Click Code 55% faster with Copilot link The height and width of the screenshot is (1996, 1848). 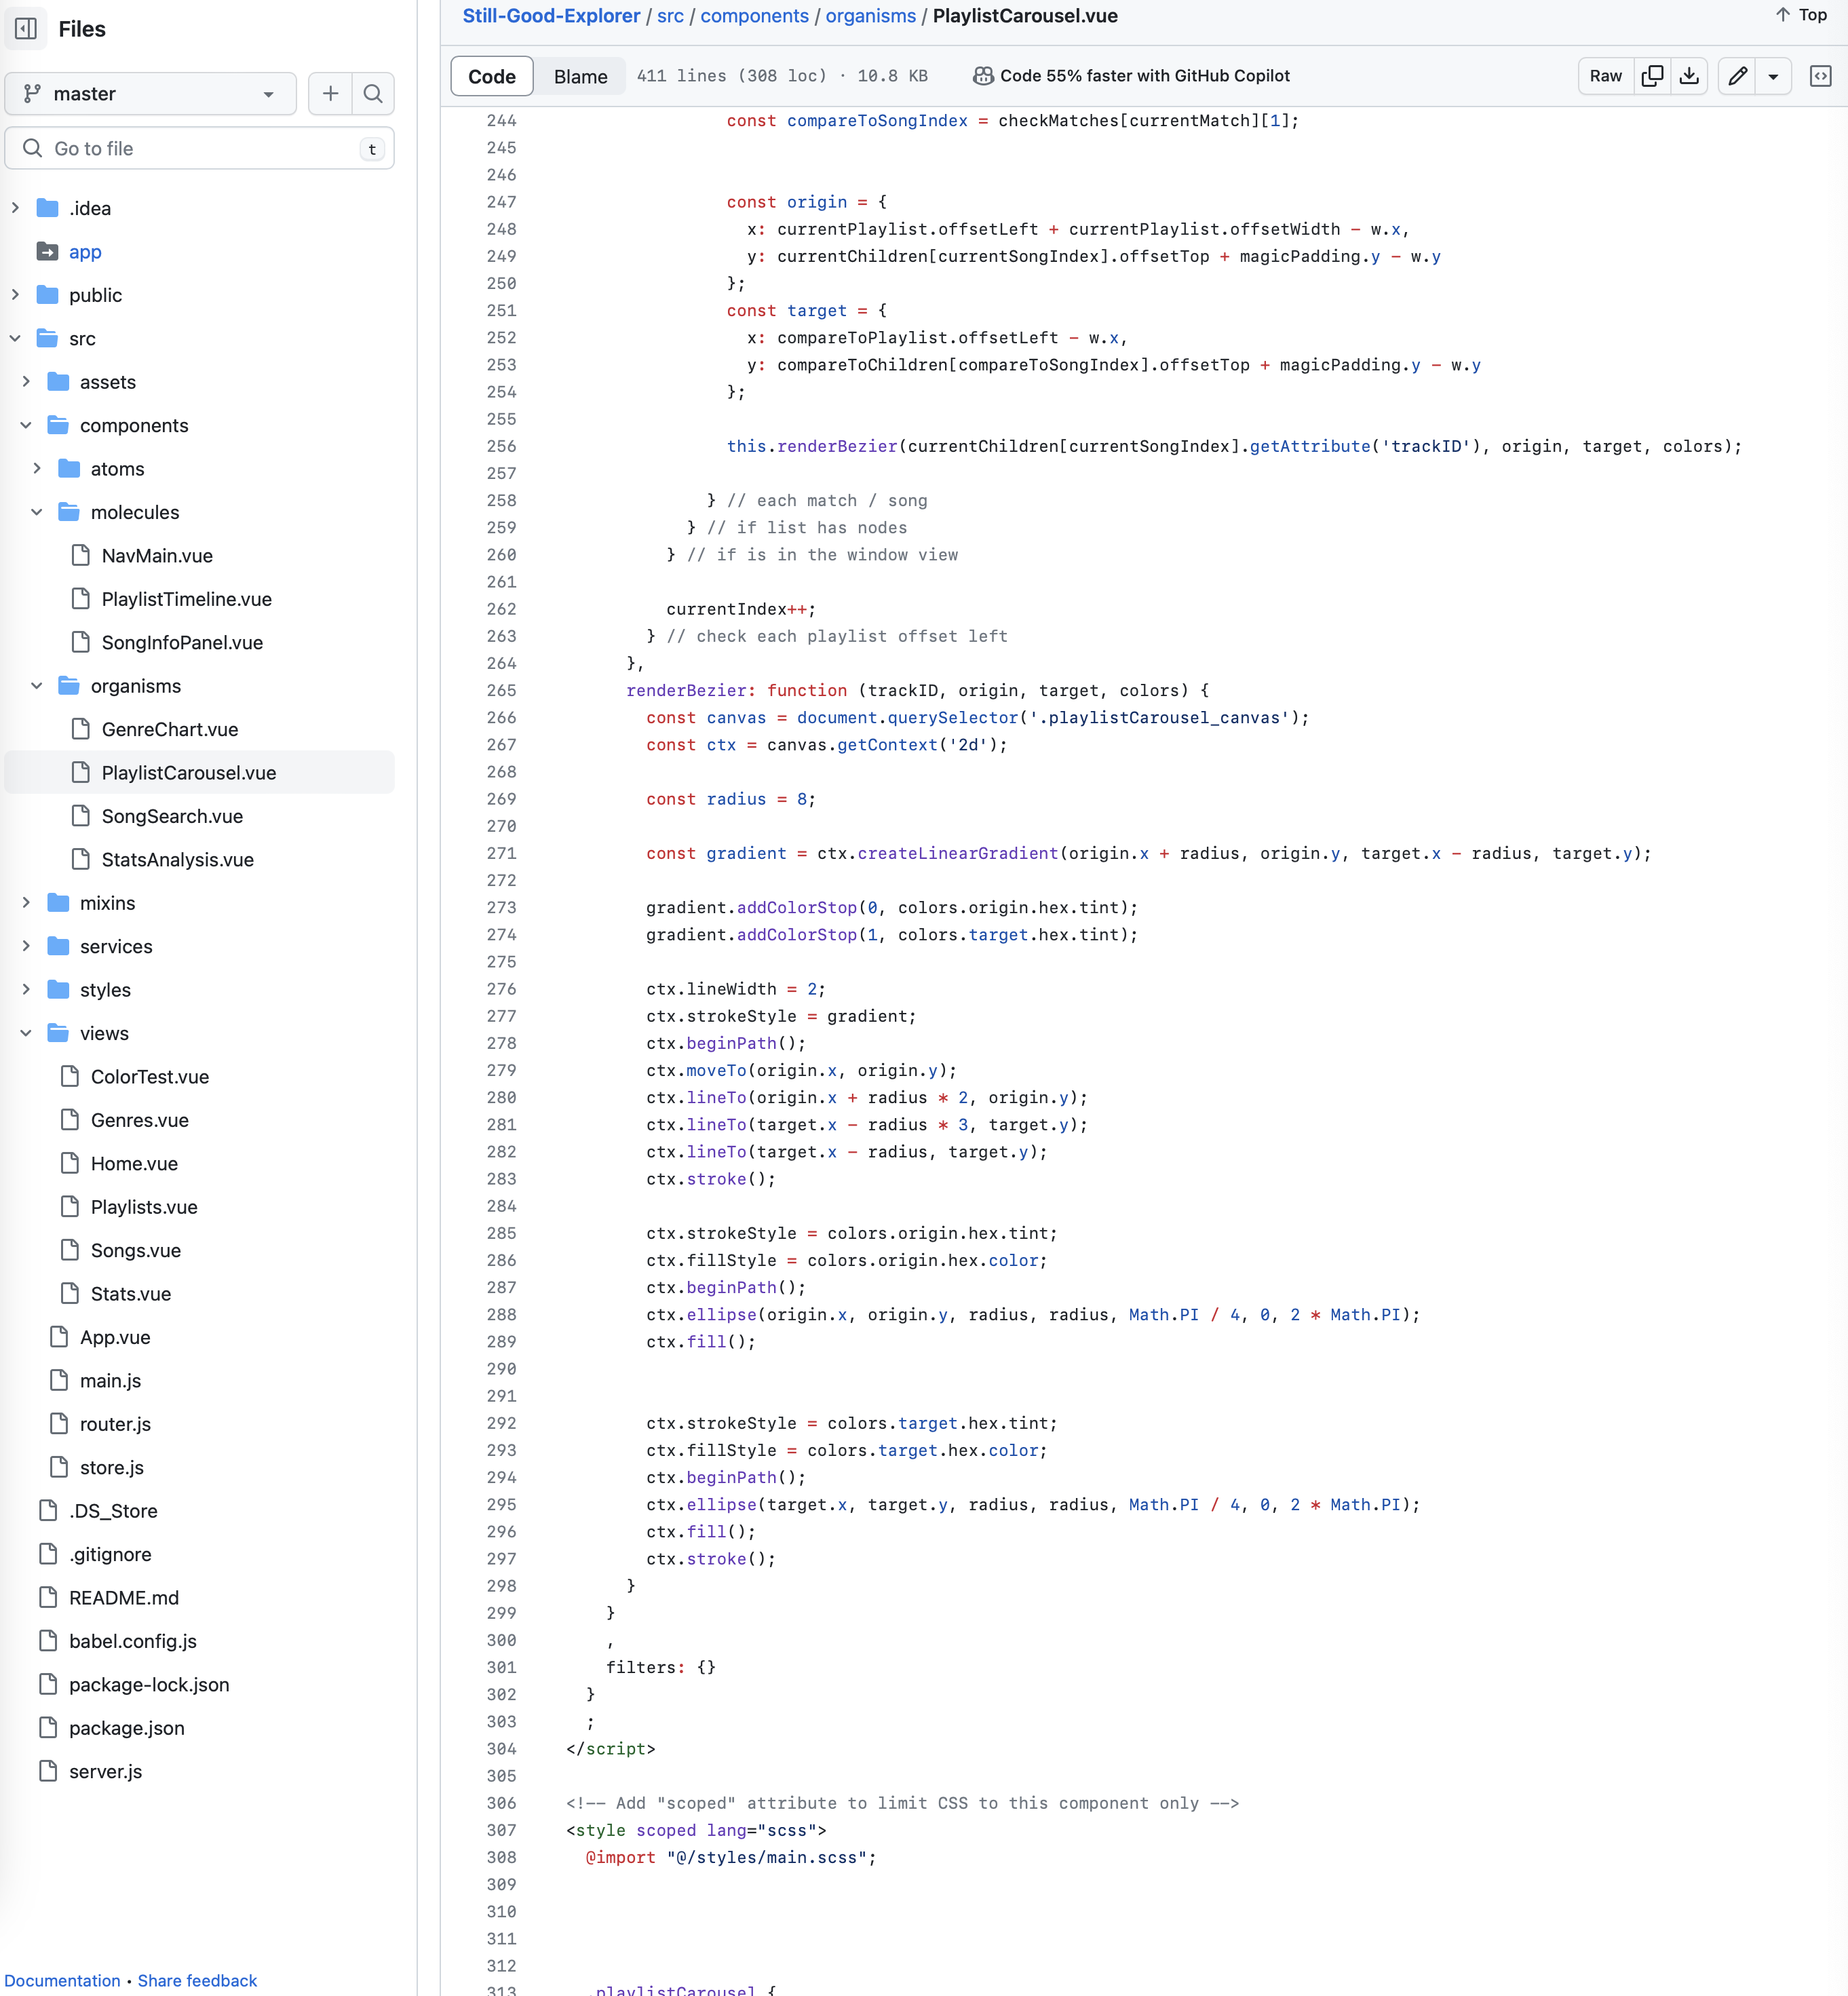[1145, 76]
